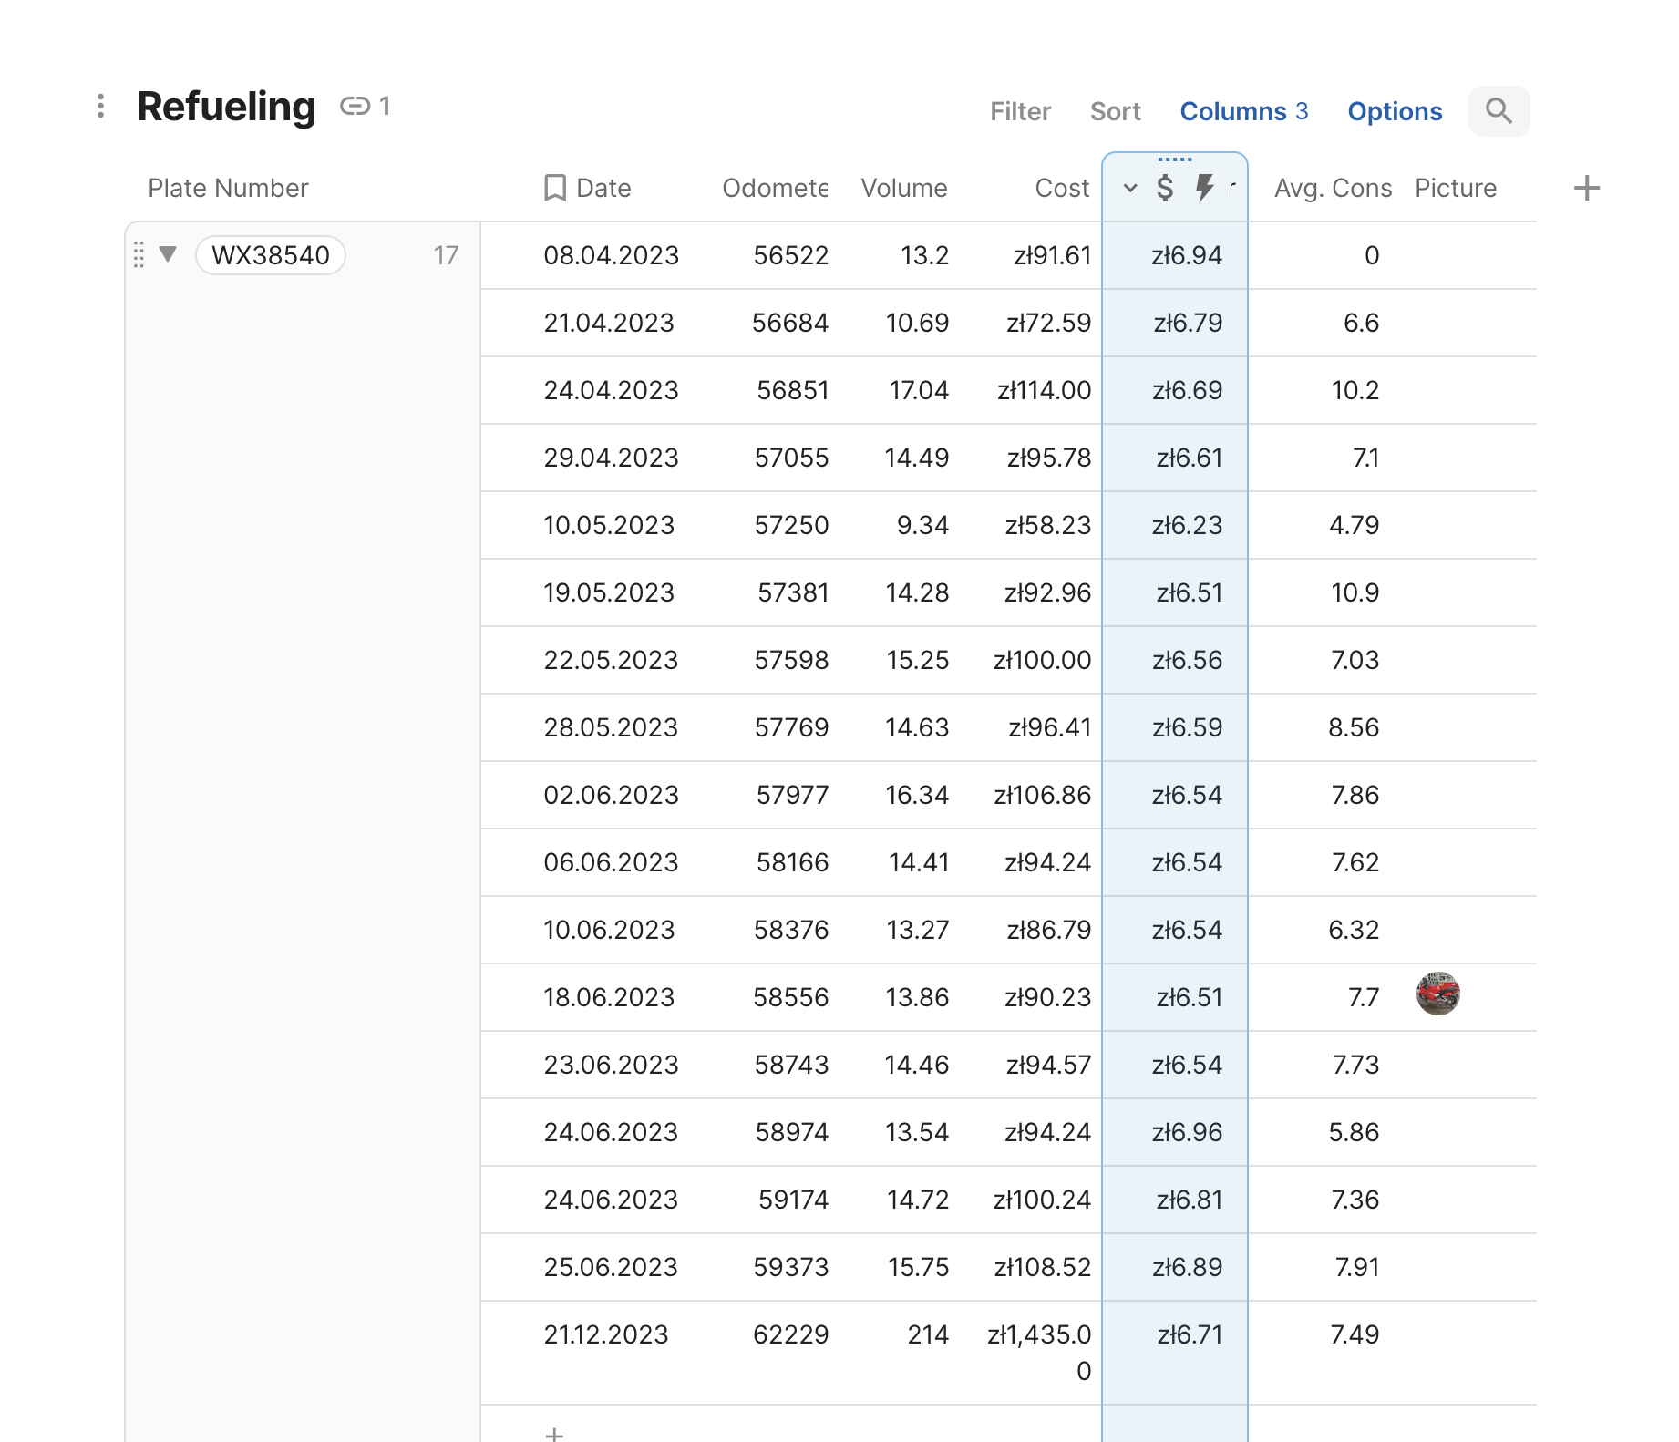Click the WX38540 plate number tag

[271, 255]
